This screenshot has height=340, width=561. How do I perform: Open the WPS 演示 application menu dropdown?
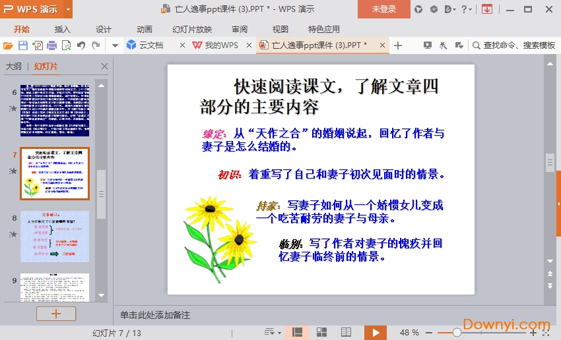(68, 9)
